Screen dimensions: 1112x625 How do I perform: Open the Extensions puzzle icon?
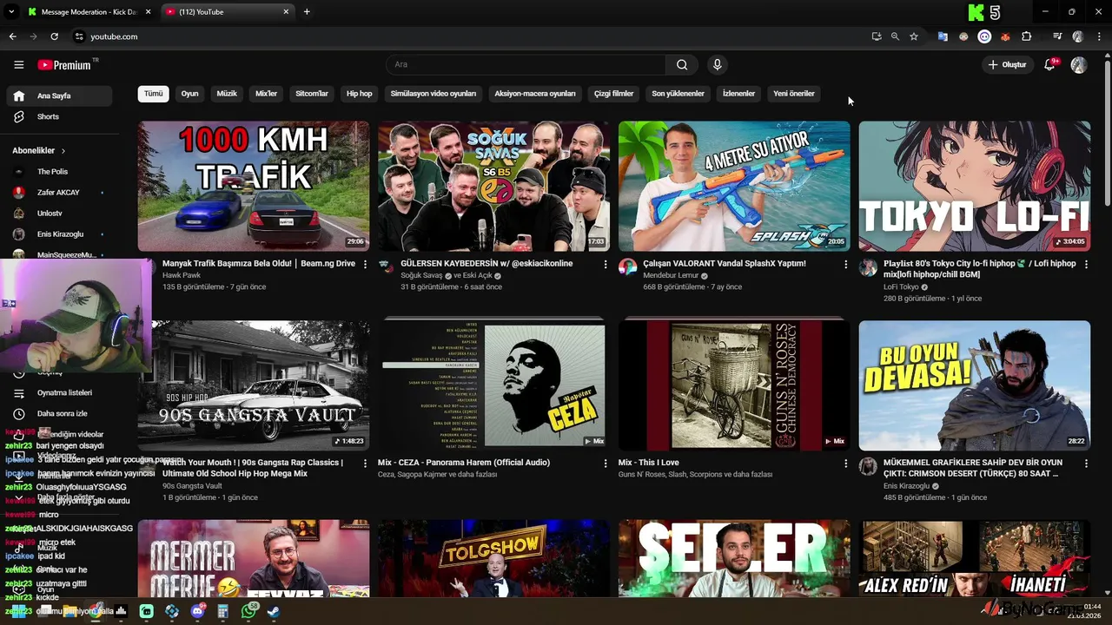tap(1027, 36)
